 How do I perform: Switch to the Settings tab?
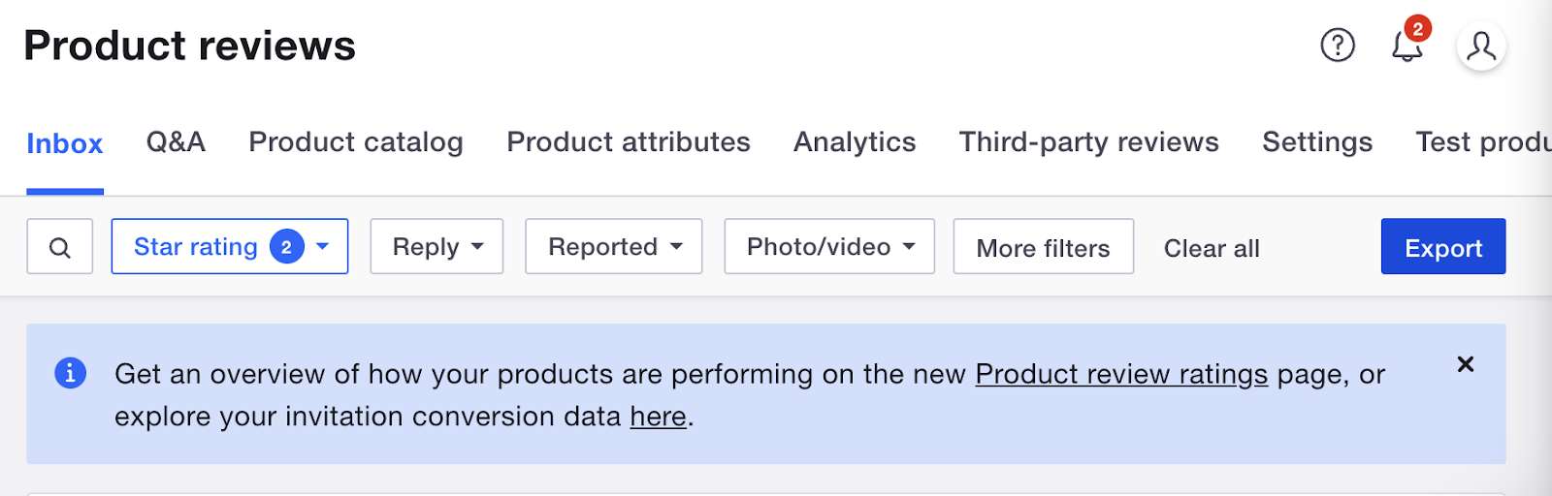pyautogui.click(x=1317, y=142)
